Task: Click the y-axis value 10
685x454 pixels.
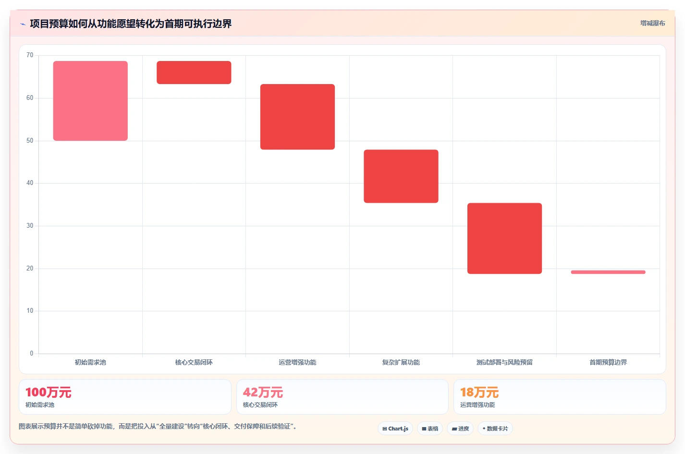Action: (x=30, y=311)
